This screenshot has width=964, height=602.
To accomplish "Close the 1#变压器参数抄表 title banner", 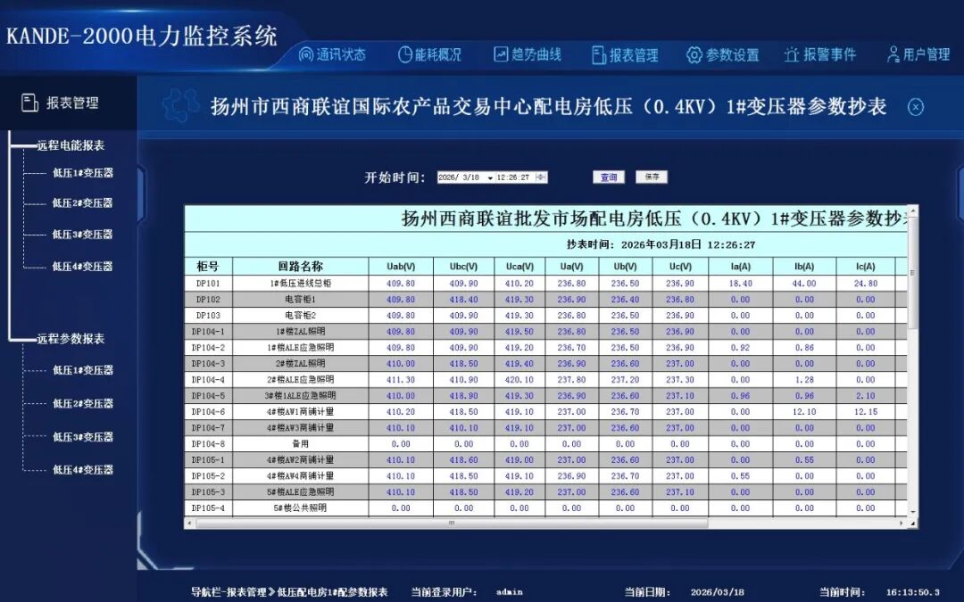I will (916, 107).
